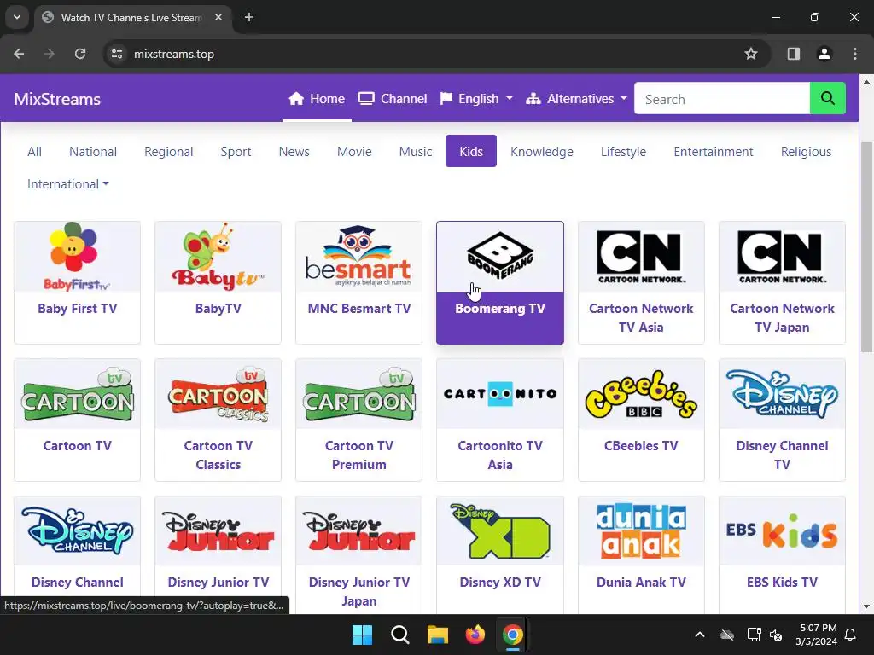Go to Home in the navbar
The width and height of the screenshot is (874, 655).
317,99
